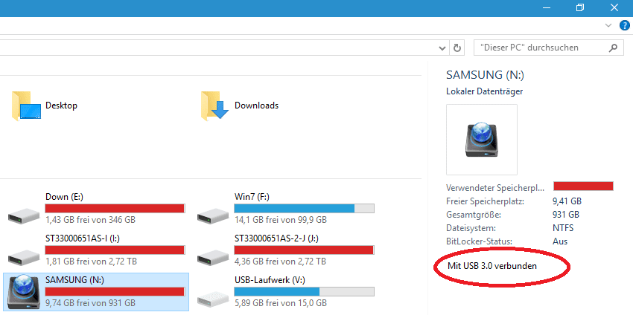Click the "Dateisystem:" label
The image size is (633, 315).
[x=471, y=228]
